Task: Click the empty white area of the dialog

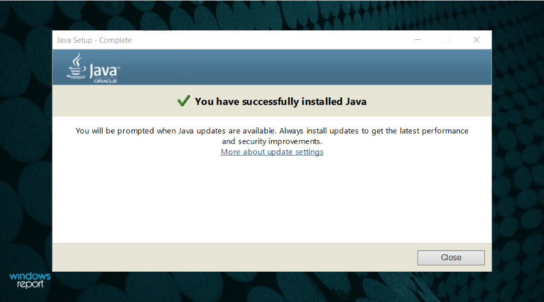Action: click(x=272, y=199)
